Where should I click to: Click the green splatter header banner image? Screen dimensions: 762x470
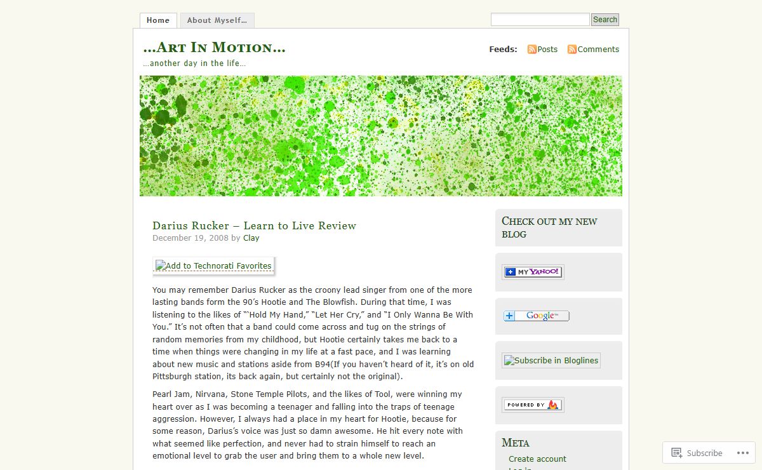pos(381,136)
